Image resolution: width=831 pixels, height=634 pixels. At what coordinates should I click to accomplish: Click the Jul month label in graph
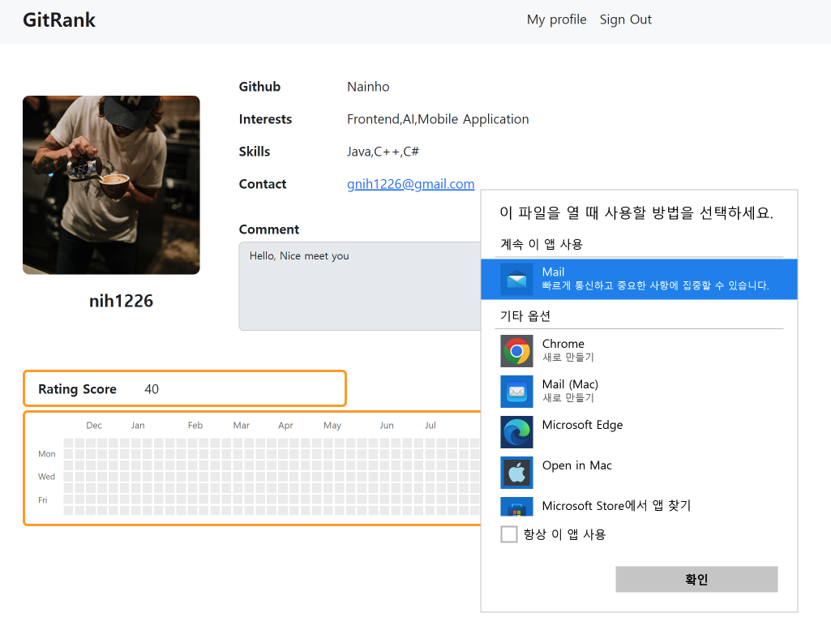pos(430,425)
